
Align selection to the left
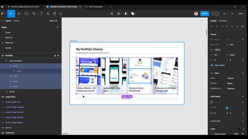[x=212, y=27]
